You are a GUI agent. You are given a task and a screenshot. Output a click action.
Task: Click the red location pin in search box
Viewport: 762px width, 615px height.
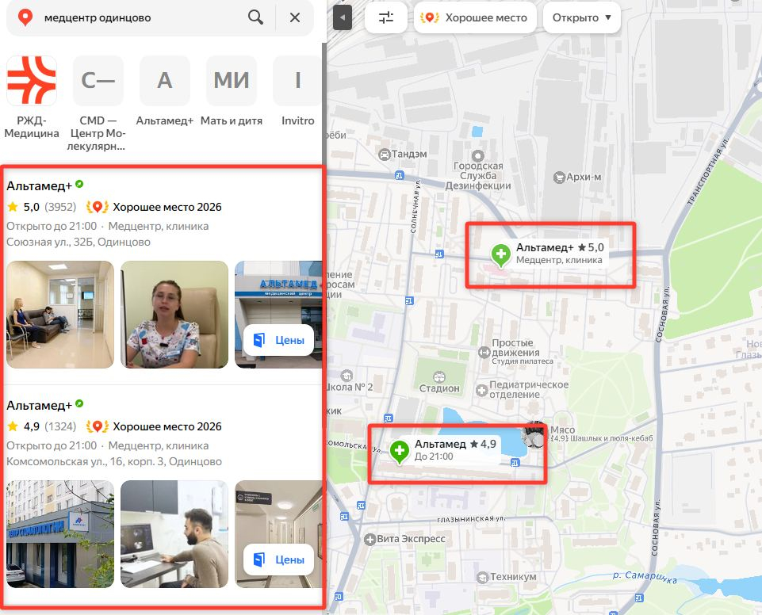point(25,17)
